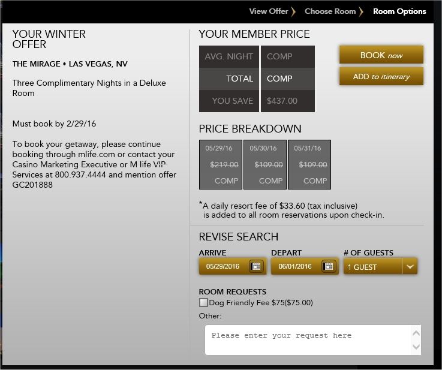
Task: Click the ADD to itinerary button
Action: 381,76
